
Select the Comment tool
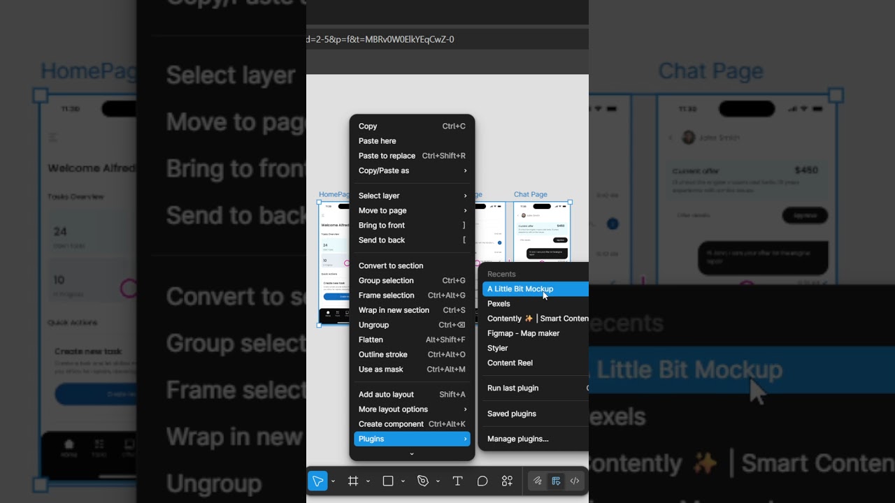(482, 481)
